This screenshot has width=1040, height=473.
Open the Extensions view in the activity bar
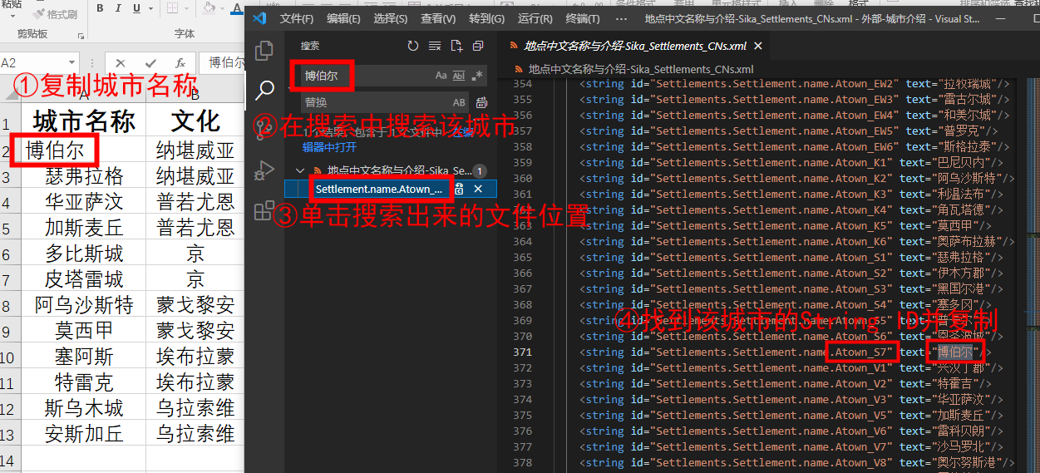pos(264,210)
